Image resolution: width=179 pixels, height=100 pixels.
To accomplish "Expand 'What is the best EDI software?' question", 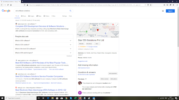I will pos(43,49).
